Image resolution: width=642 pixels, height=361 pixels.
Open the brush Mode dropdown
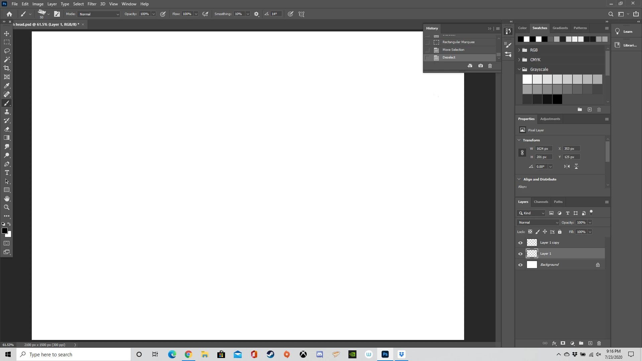99,14
